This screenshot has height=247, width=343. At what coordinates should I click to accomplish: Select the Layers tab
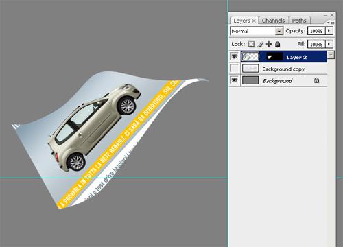pyautogui.click(x=241, y=21)
